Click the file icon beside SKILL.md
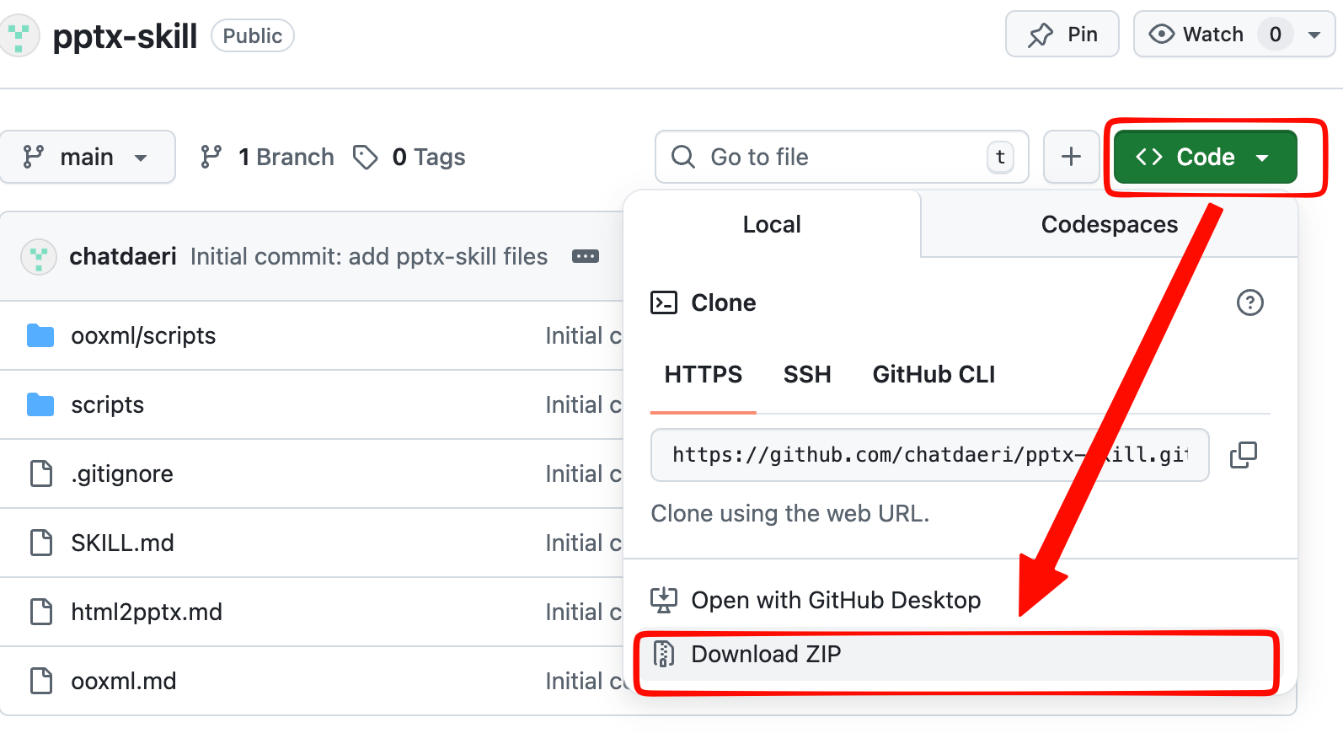Screen dimensions: 1343x733 coord(40,543)
